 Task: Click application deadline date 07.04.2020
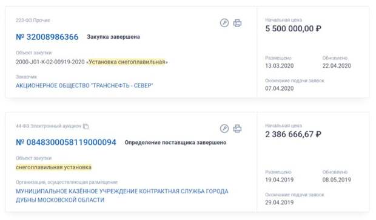280,89
